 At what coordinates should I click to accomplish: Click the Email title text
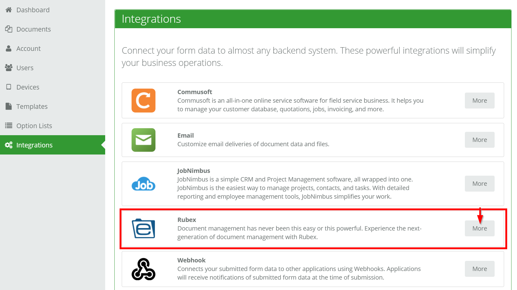(x=186, y=135)
